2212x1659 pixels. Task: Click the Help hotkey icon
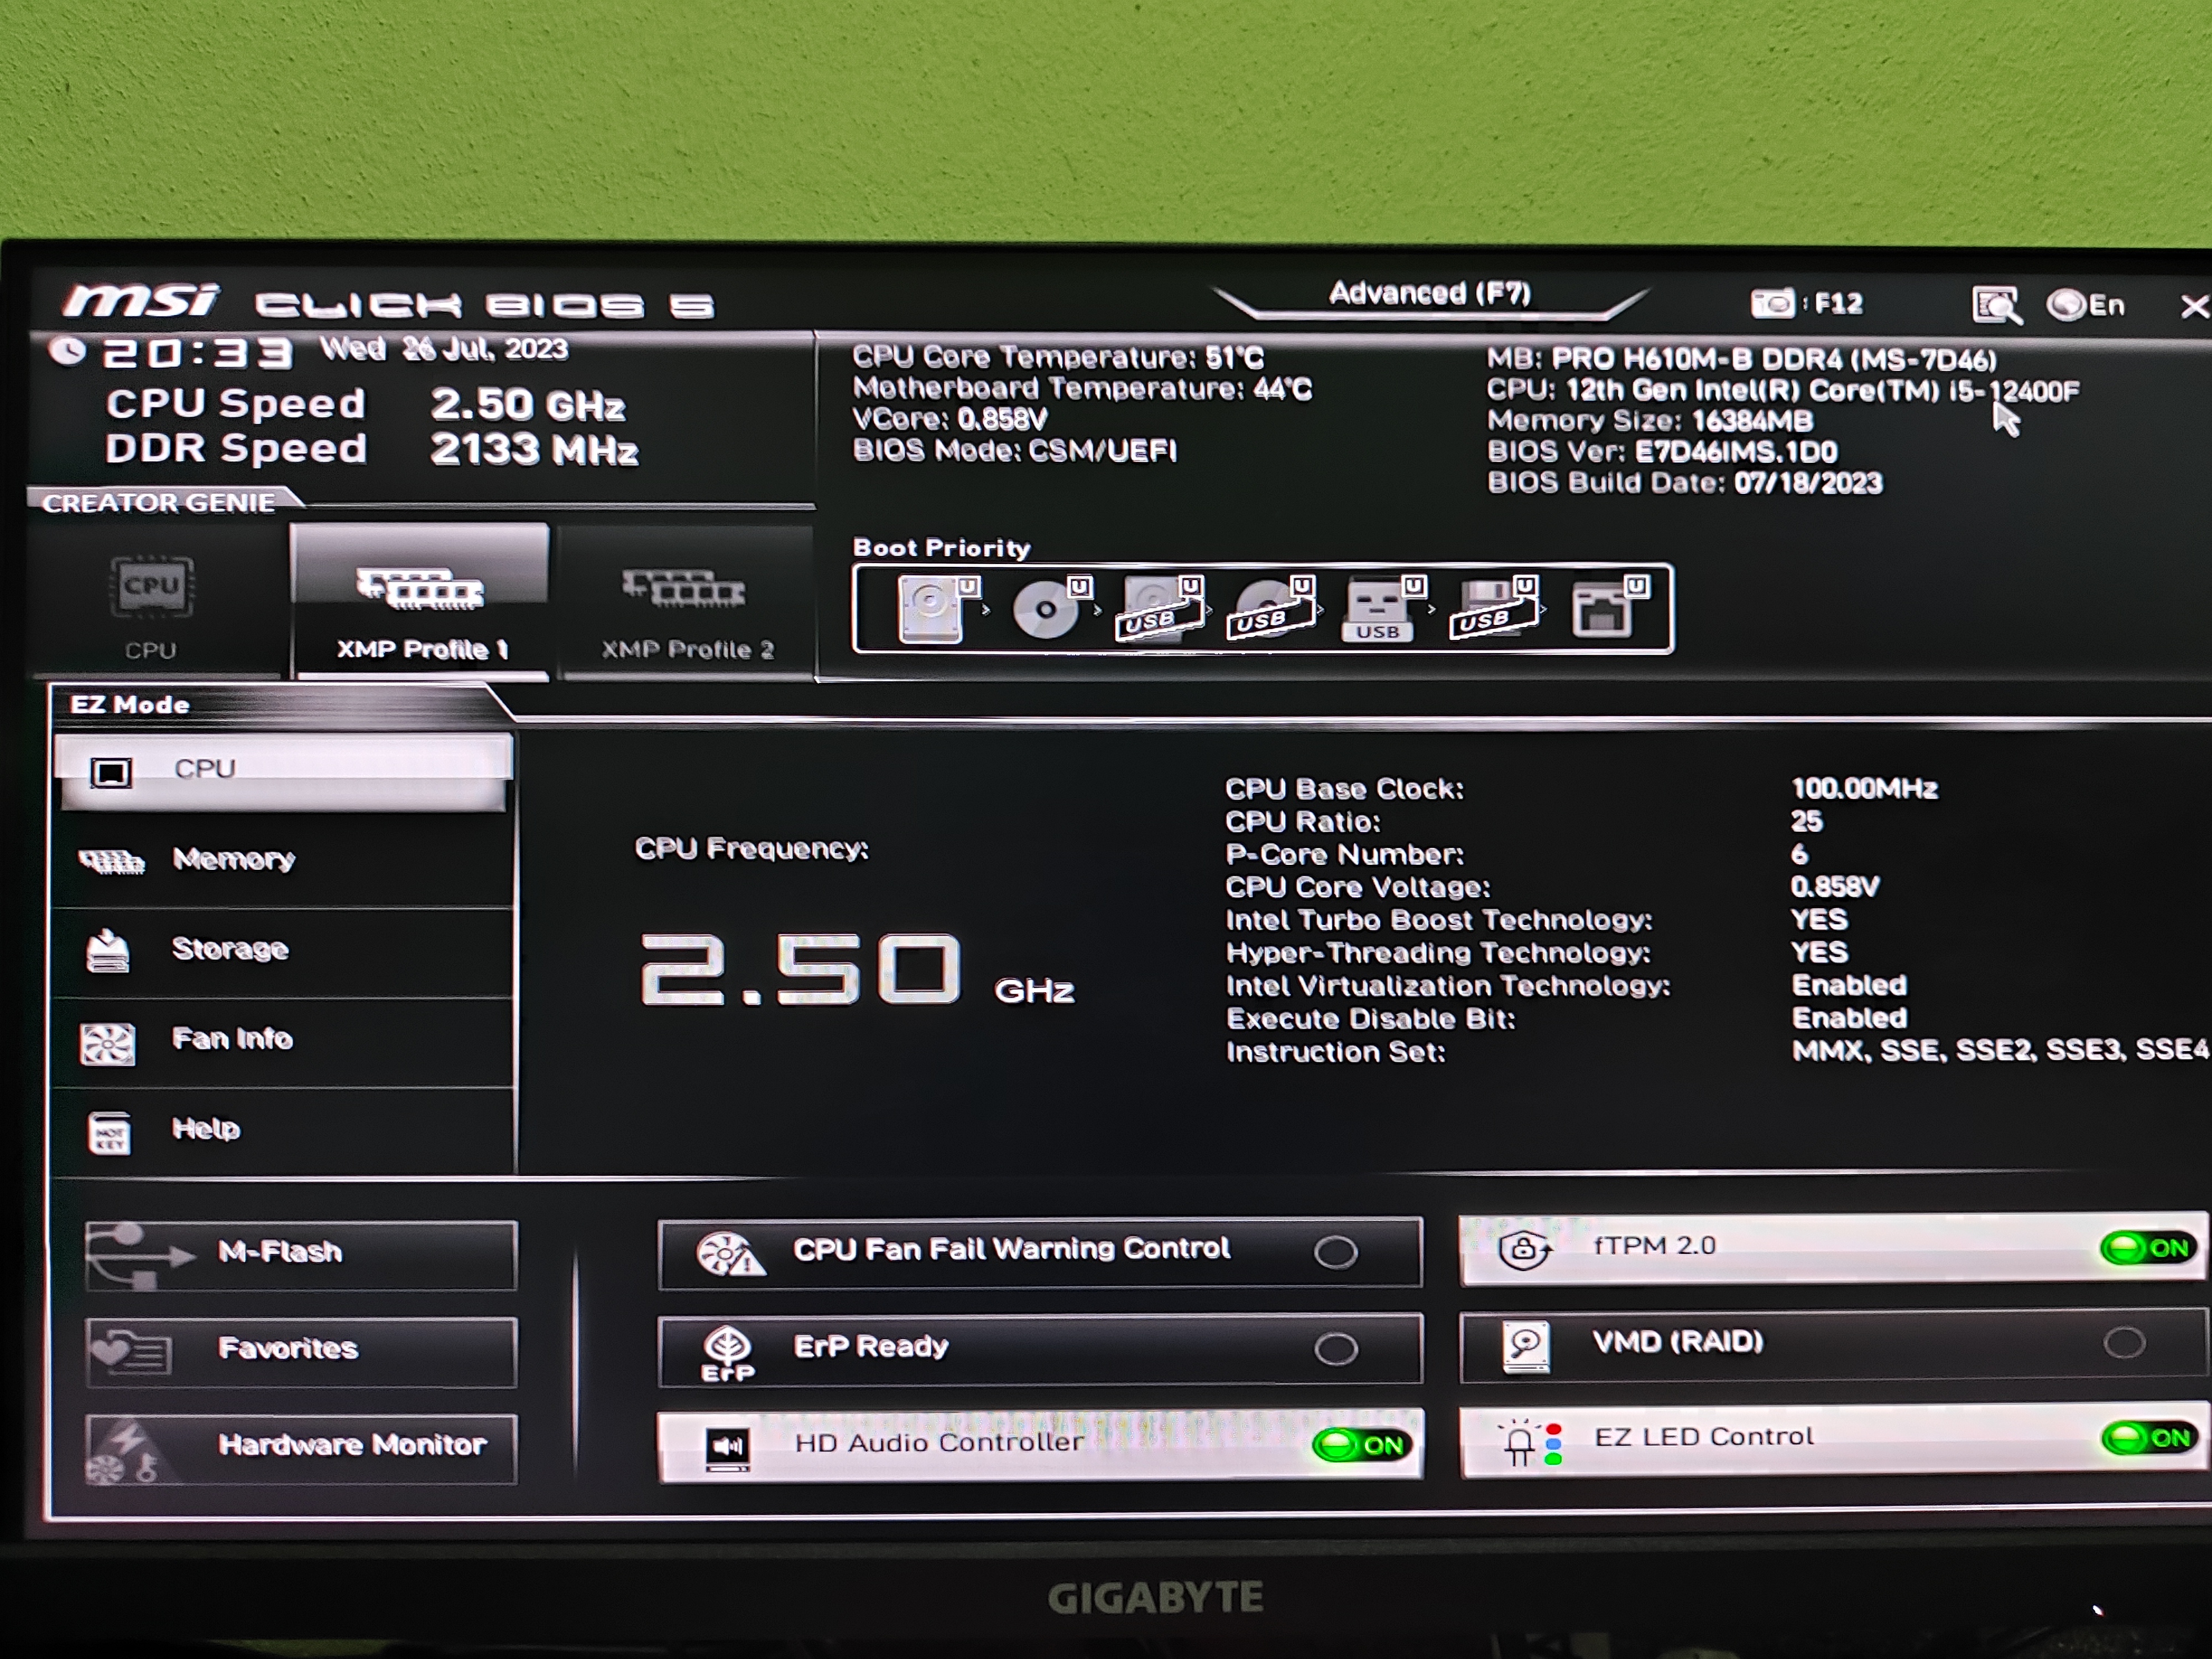[109, 1133]
